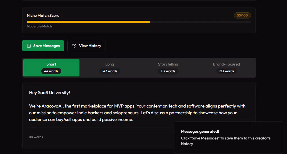Viewport: 287px width, 154px height.
Task: Click the clock history icon
Action: click(74, 46)
